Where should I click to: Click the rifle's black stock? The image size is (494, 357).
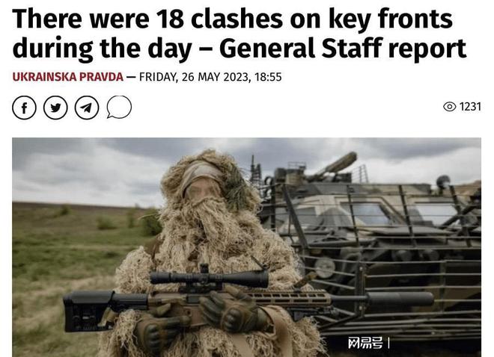tap(94, 311)
